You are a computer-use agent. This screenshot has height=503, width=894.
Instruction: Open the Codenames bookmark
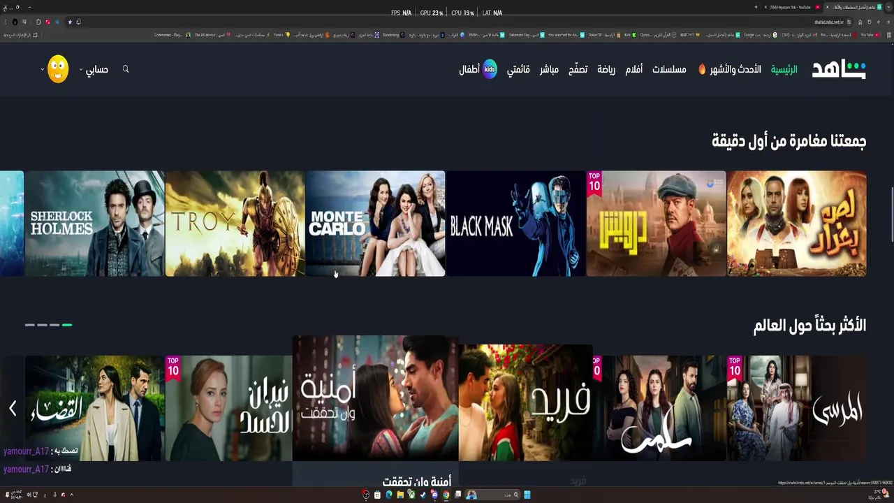[171, 34]
